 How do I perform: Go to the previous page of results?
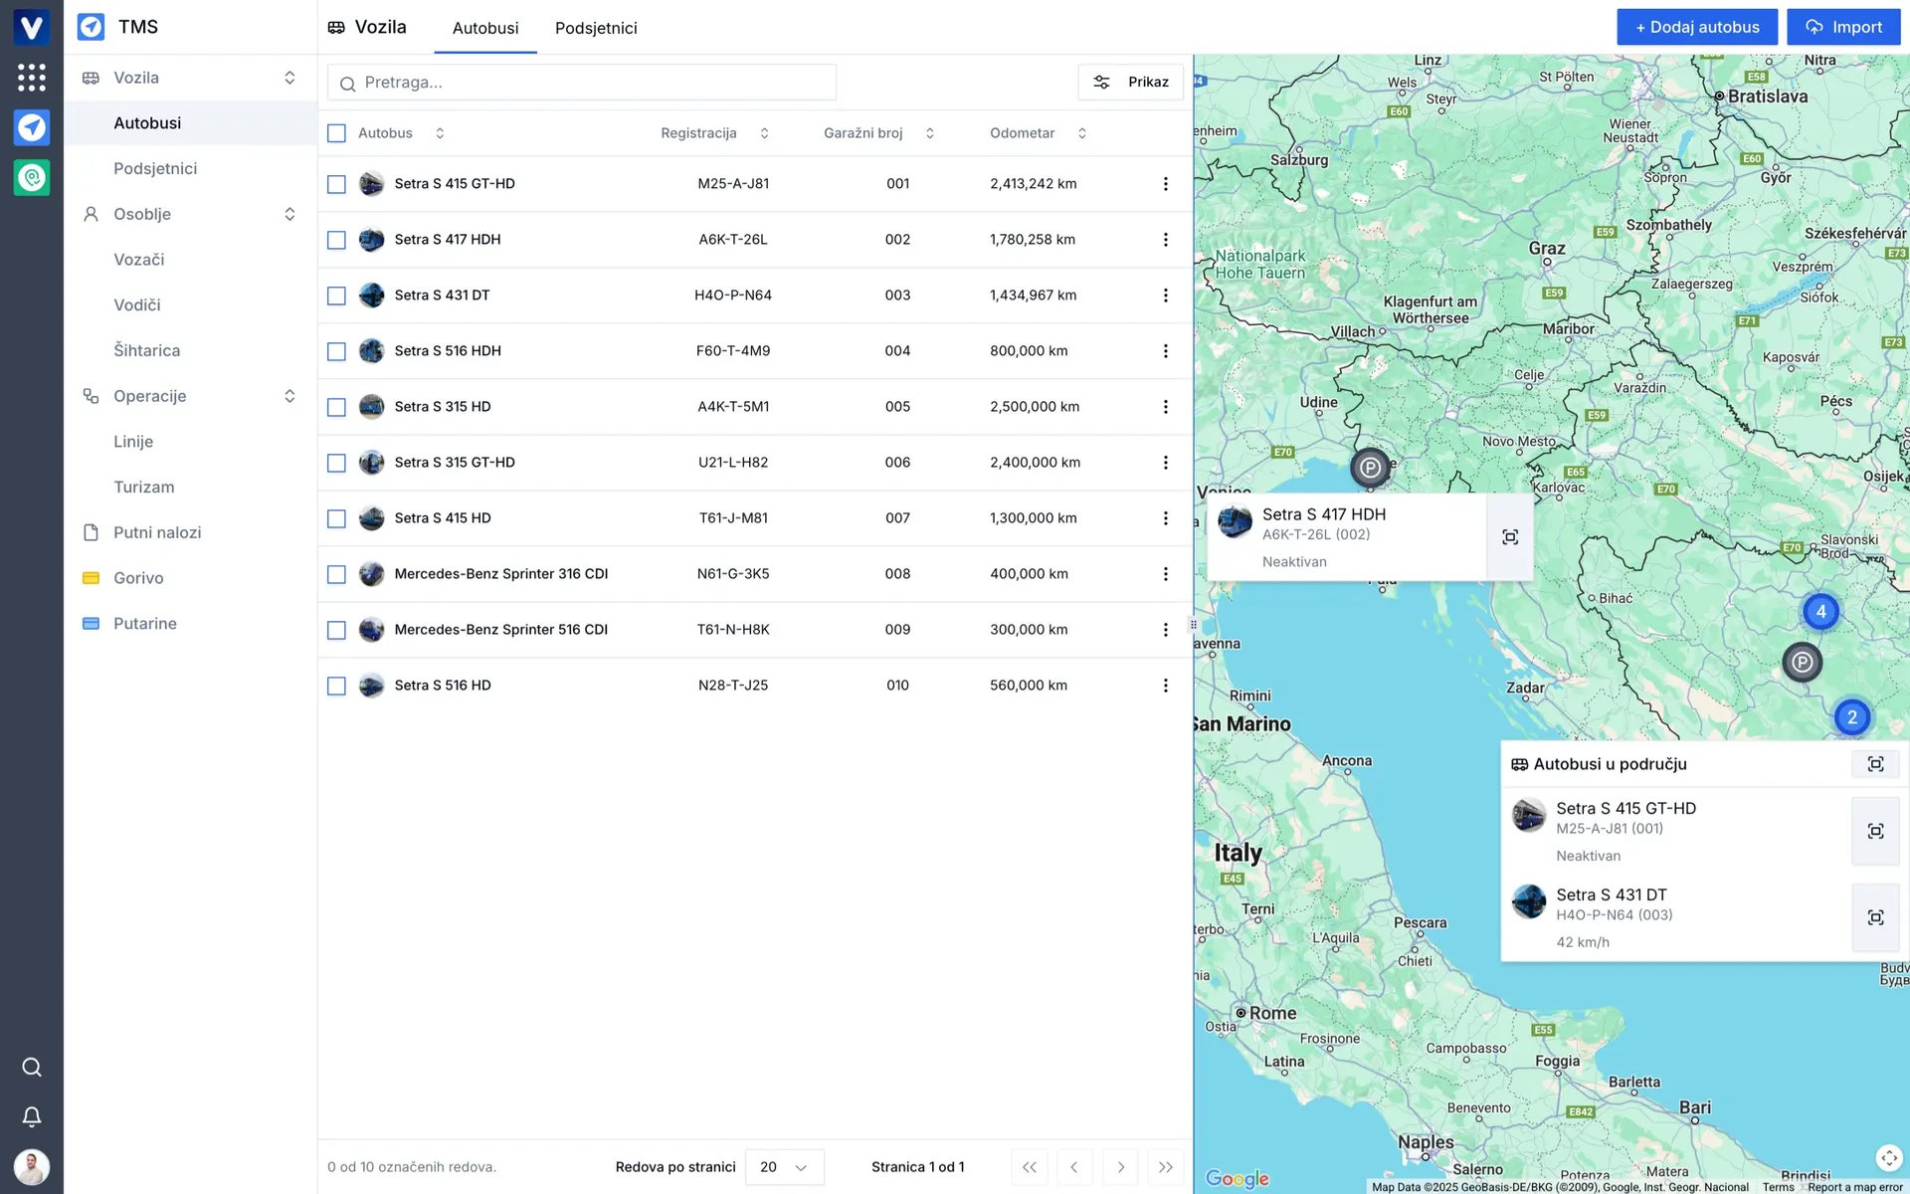coord(1074,1167)
